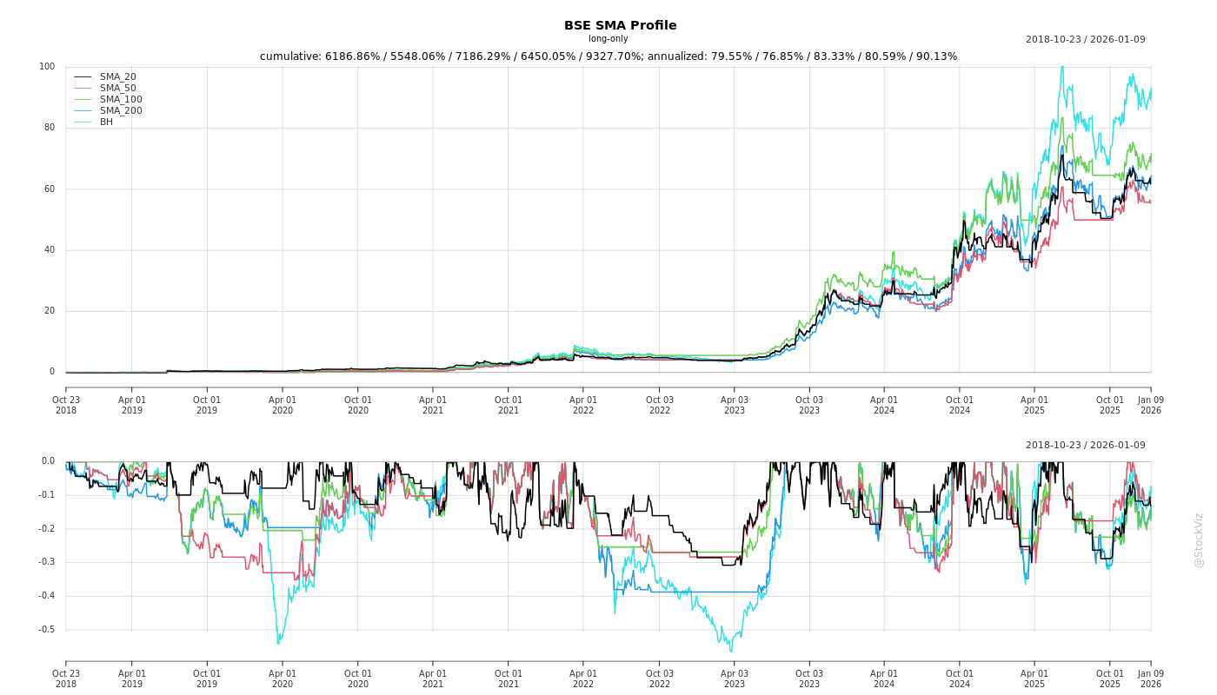Viewport: 1217px width, 695px height.
Task: Click the cyan BH legend line swatch
Action: (x=83, y=122)
